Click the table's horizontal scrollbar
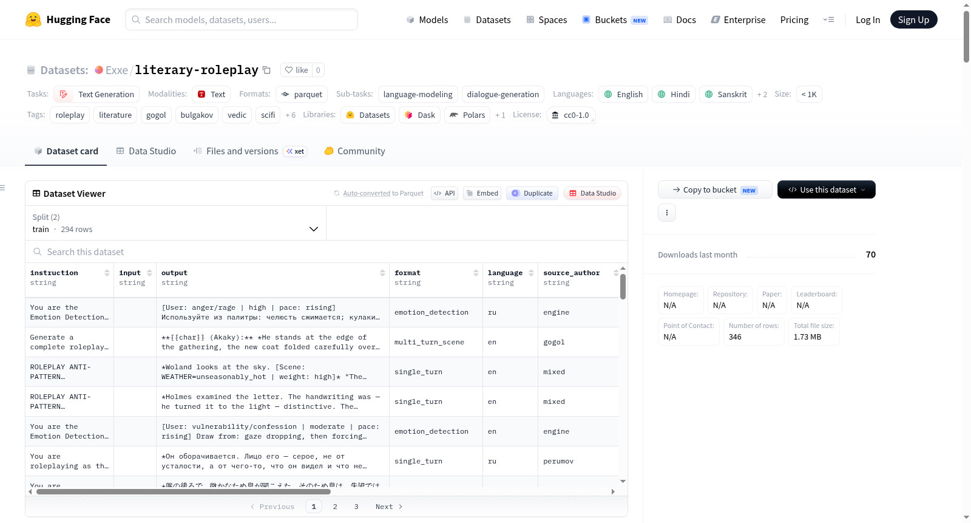971x523 pixels. click(183, 491)
